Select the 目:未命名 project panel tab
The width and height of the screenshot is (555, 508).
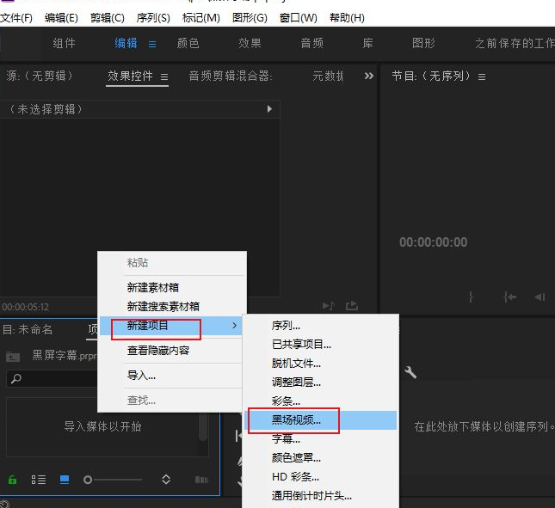(x=28, y=329)
